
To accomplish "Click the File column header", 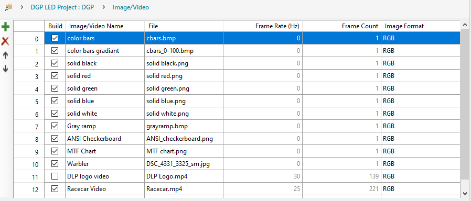I will (184, 26).
